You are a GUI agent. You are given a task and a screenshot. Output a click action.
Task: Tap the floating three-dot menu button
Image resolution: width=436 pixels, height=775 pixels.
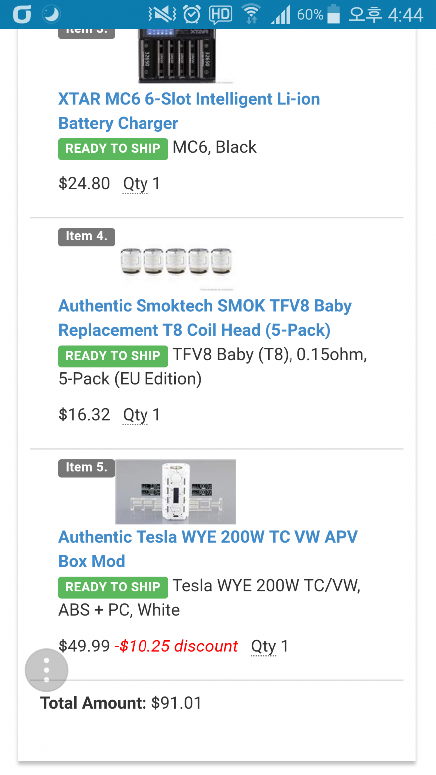[x=46, y=670]
